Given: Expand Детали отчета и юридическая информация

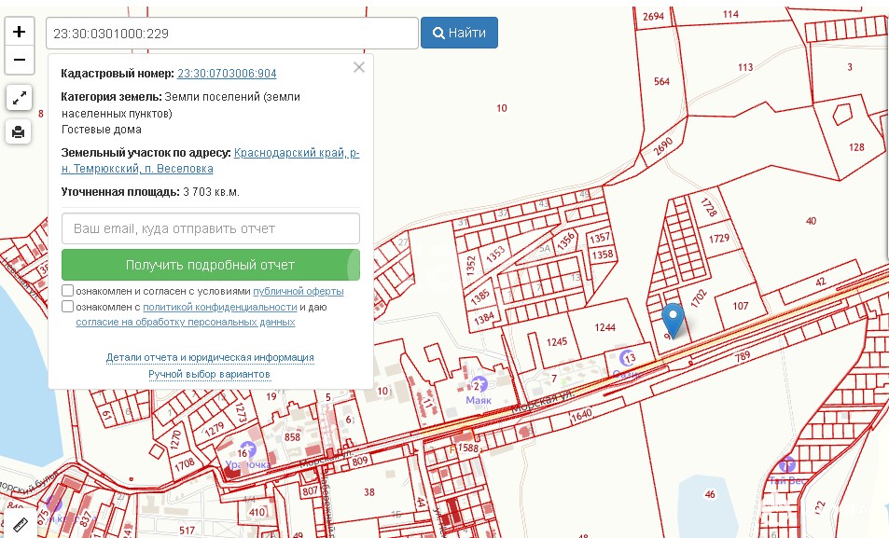Looking at the screenshot, I should coord(210,357).
